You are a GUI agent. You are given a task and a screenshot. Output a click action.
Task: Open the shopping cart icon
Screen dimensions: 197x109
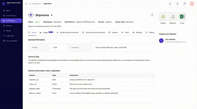[177, 4]
